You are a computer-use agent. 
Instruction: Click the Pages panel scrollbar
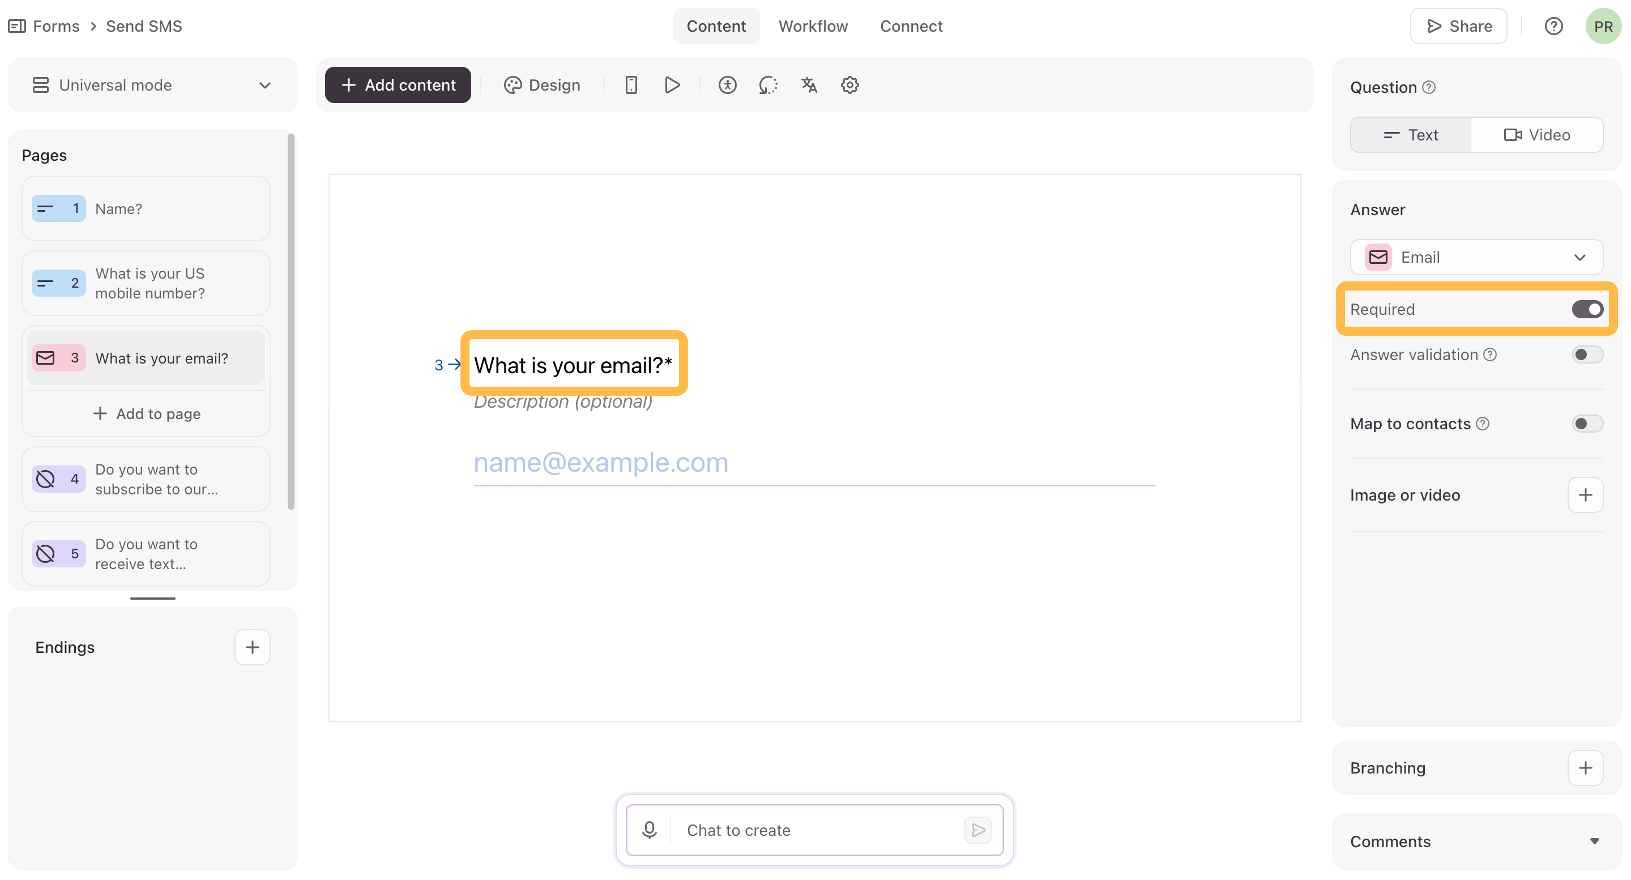coord(291,322)
